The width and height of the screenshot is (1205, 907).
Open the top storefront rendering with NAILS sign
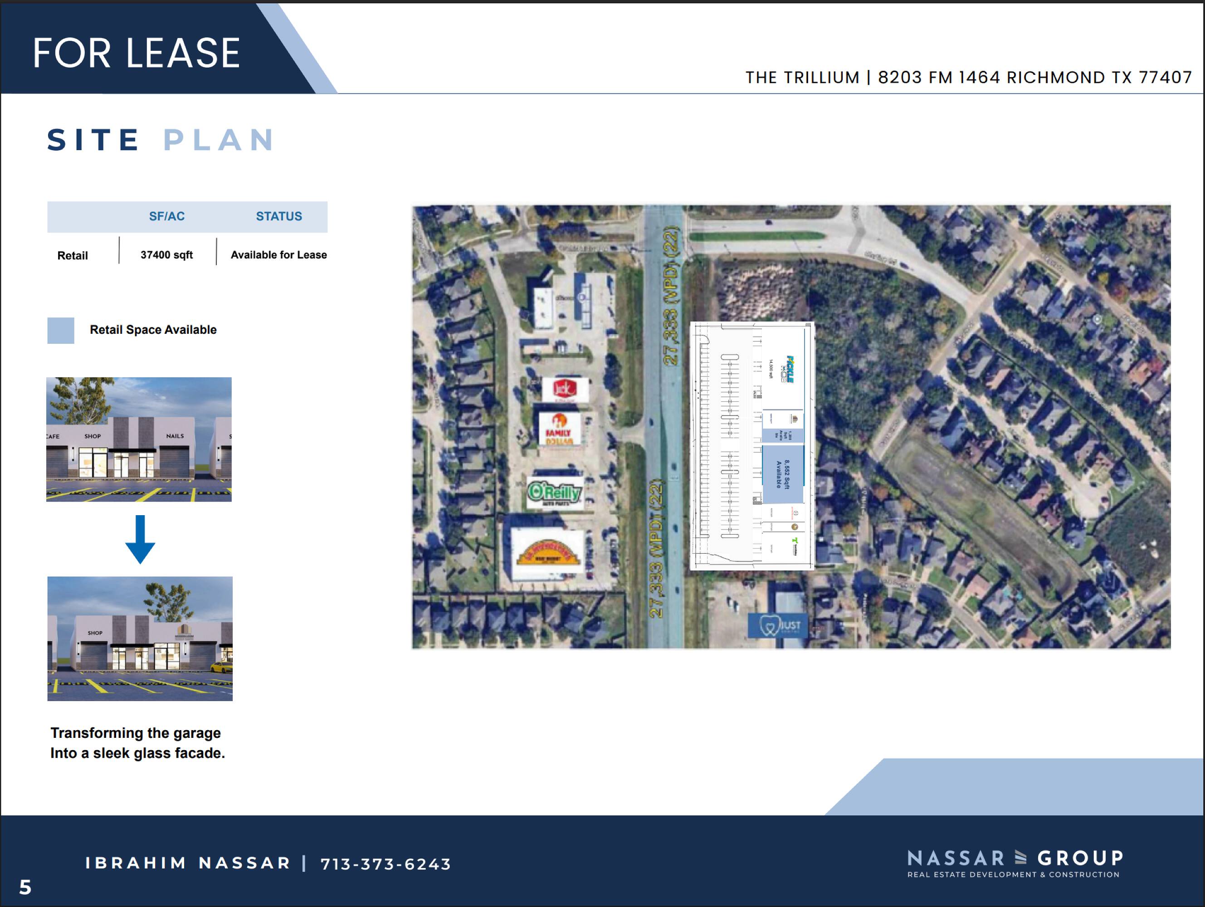tap(139, 439)
